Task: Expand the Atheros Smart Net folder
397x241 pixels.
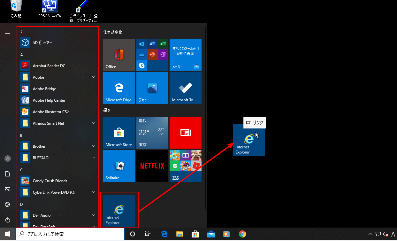Action: click(x=57, y=123)
